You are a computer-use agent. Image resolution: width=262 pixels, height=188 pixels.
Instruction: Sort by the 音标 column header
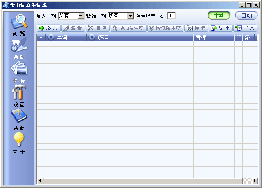(x=214, y=37)
